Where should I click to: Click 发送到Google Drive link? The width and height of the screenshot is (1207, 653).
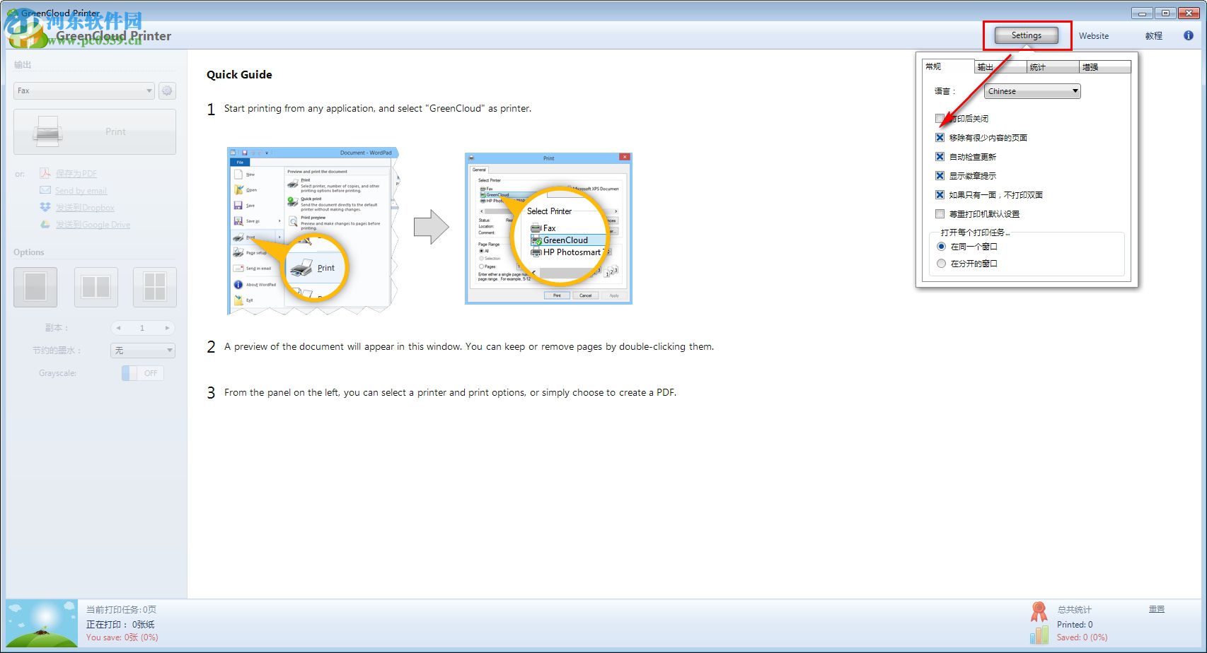pyautogui.click(x=93, y=224)
